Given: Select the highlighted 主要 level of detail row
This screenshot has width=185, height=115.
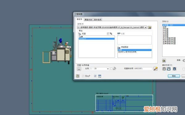Looking at the screenshot, I should [135, 50].
